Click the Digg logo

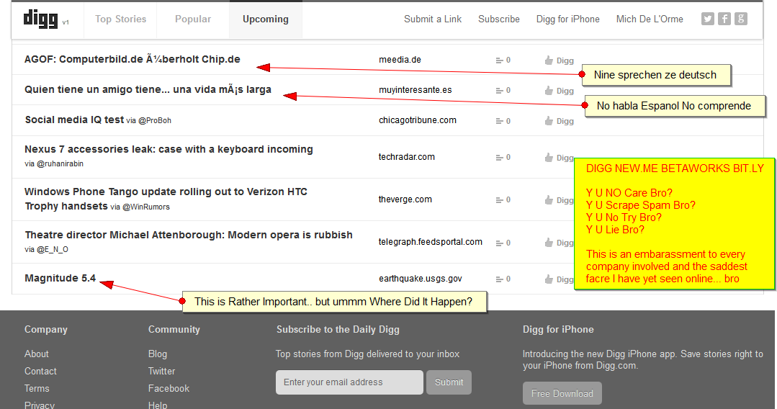[40, 19]
